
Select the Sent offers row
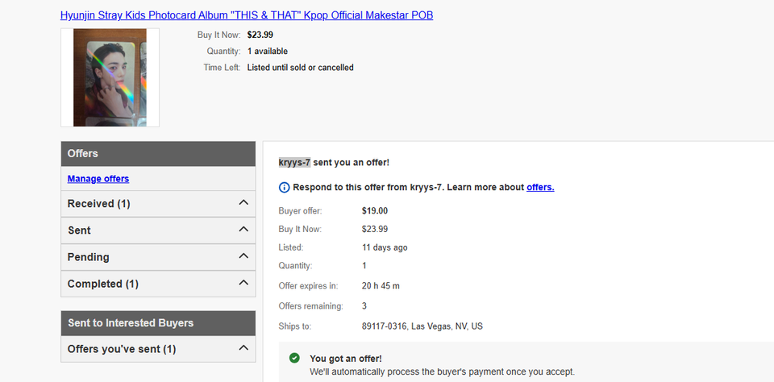click(158, 230)
